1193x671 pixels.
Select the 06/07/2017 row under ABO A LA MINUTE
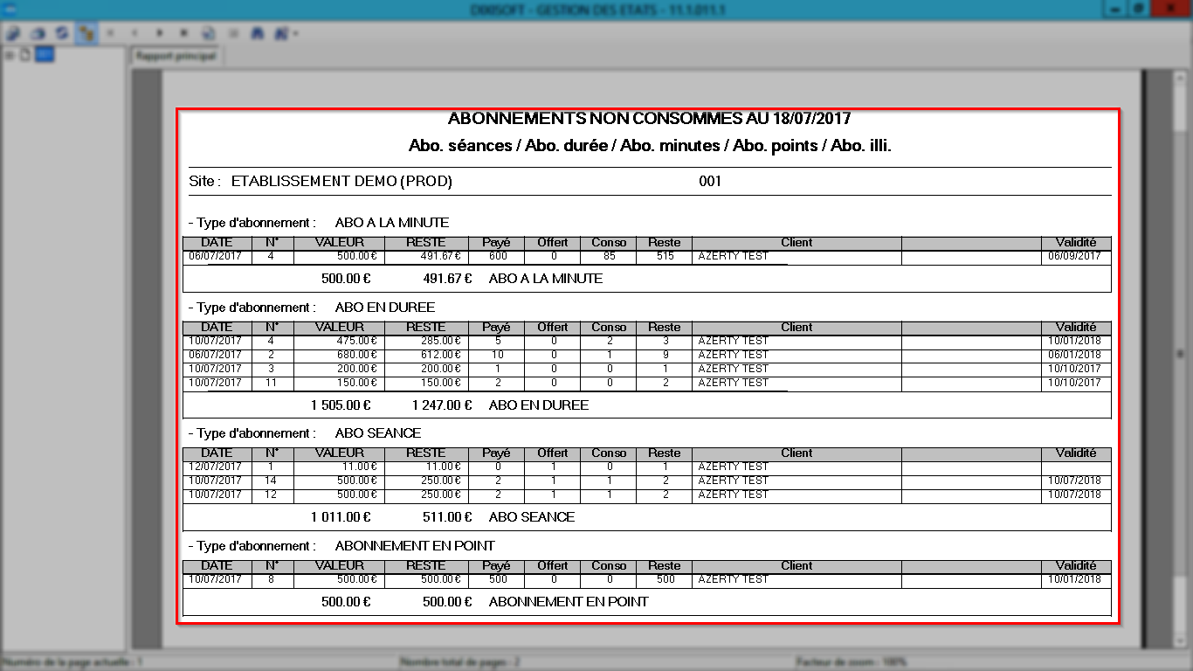click(646, 257)
